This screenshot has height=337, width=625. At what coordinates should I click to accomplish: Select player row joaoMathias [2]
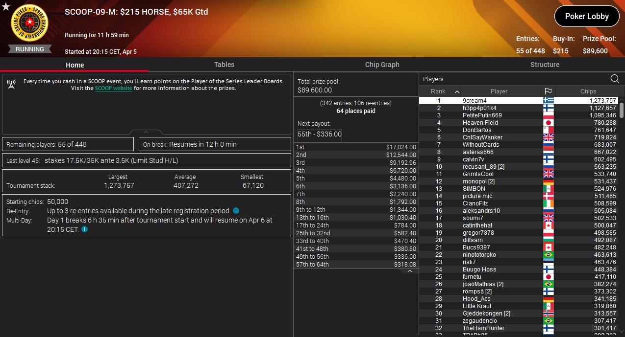(x=519, y=284)
